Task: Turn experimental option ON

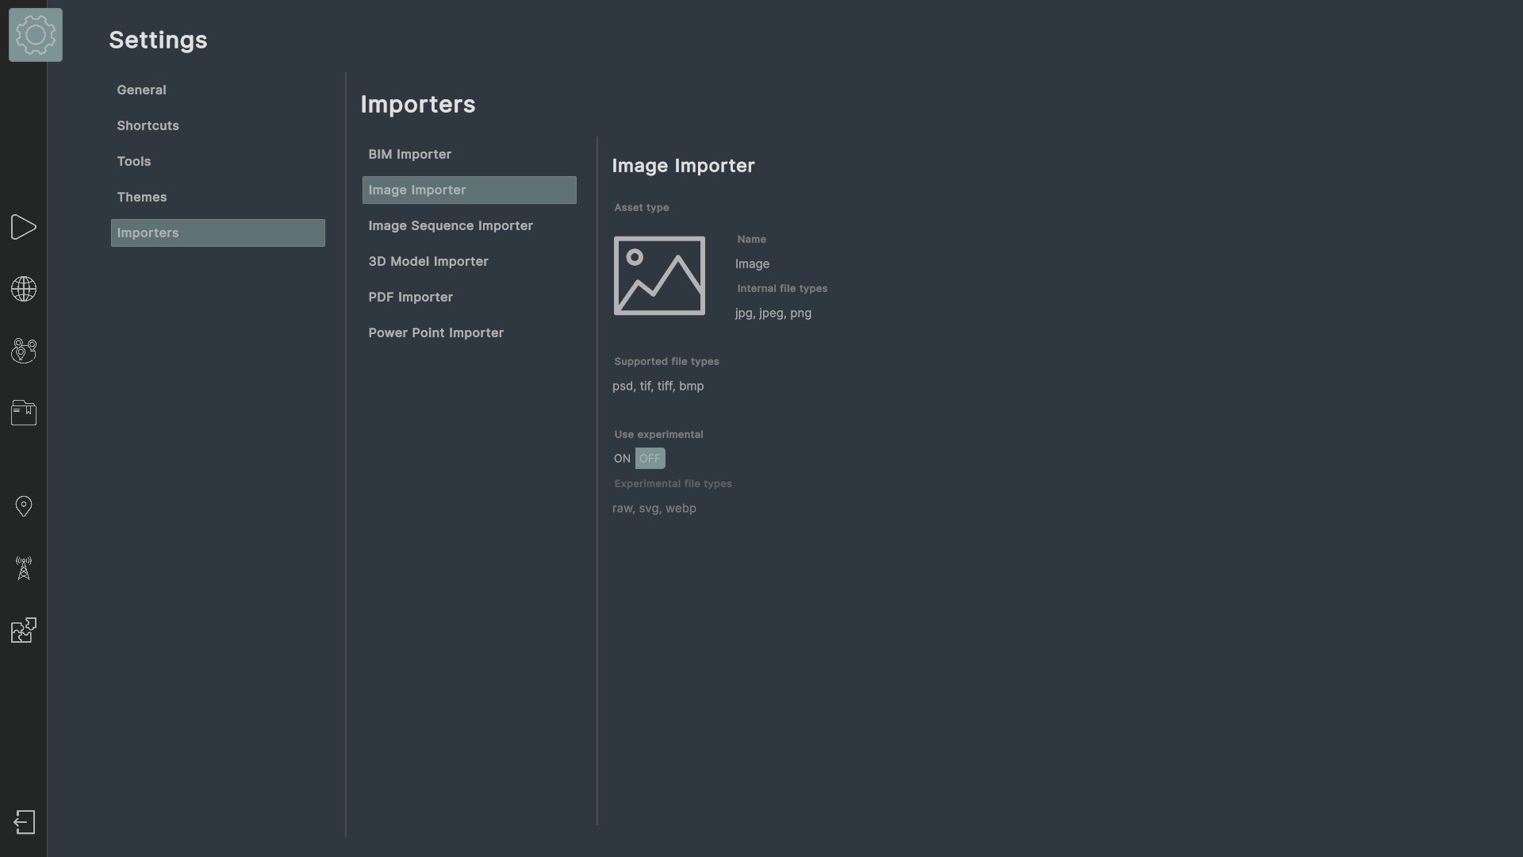Action: [622, 459]
